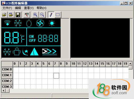
Task: Select the wifi signal segment icon
Action: click(x=7, y=23)
